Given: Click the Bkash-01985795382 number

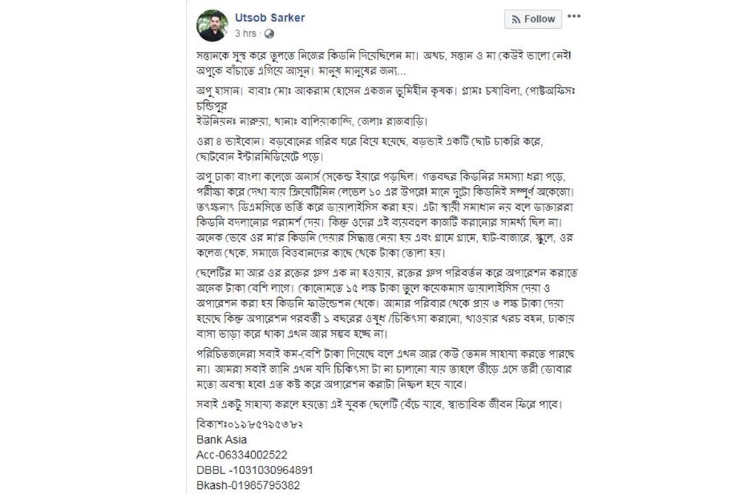Looking at the screenshot, I should (248, 486).
